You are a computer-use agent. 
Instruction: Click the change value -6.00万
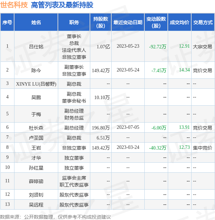[159, 128]
